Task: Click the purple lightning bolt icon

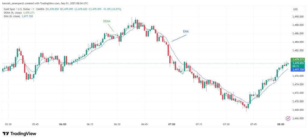Action: [x=288, y=118]
